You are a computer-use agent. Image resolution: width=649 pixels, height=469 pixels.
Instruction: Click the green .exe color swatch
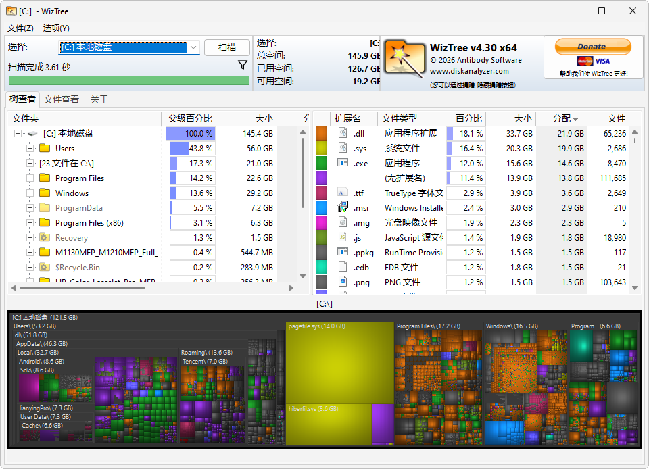[322, 163]
